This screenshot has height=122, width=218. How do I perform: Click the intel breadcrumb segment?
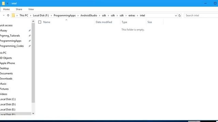pos(142,16)
